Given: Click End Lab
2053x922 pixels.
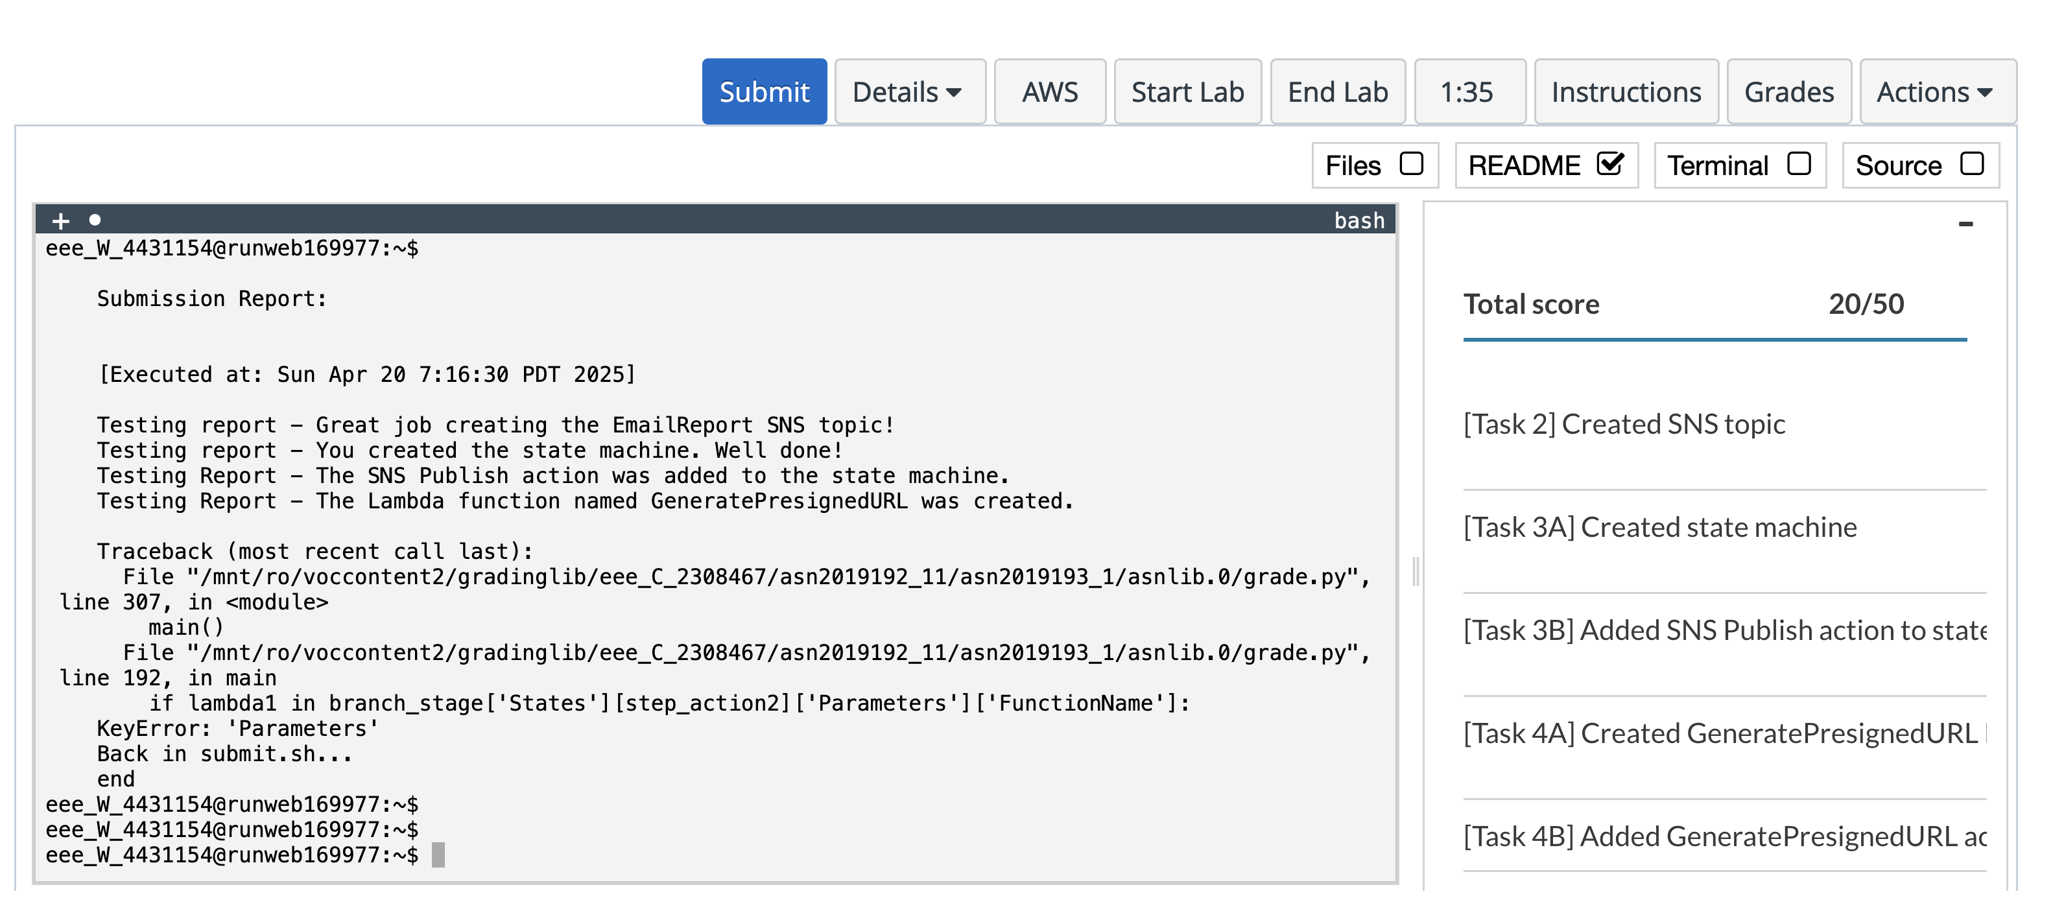Looking at the screenshot, I should 1337,91.
